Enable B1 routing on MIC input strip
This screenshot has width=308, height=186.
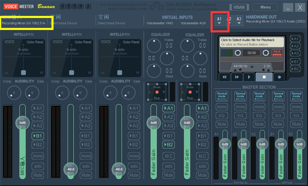point(38,136)
